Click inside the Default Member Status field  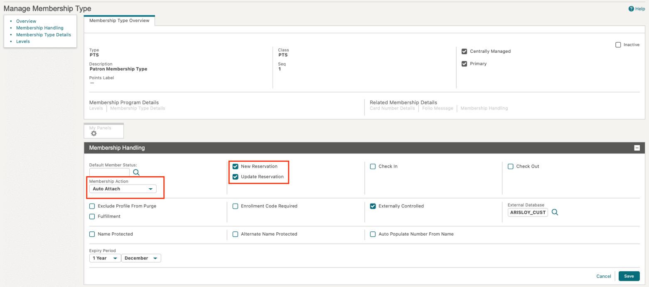pos(109,172)
